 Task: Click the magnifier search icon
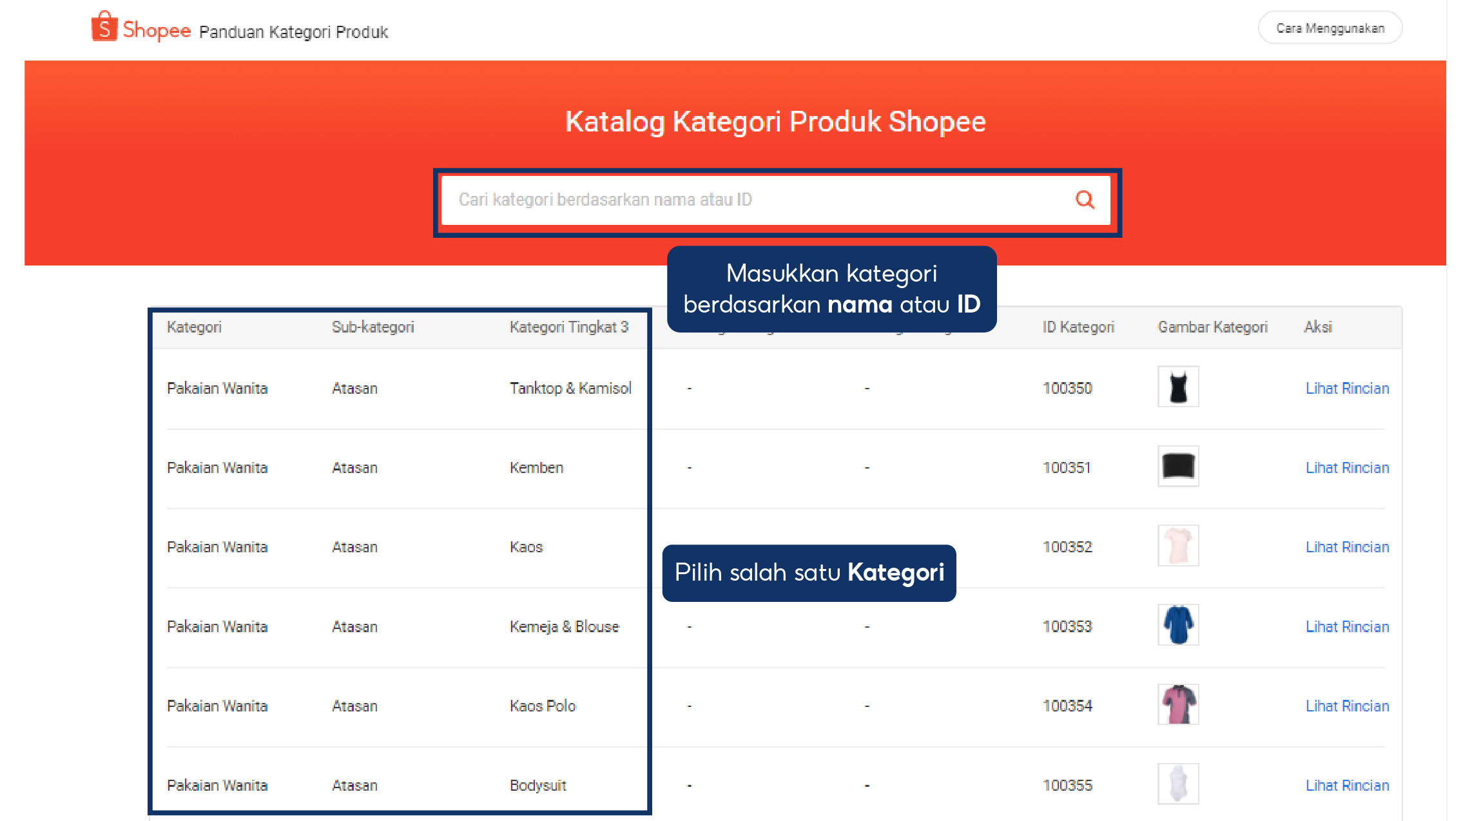(x=1085, y=200)
